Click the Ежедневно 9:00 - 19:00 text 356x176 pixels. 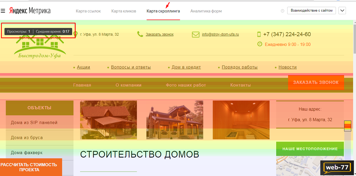tap(288, 44)
